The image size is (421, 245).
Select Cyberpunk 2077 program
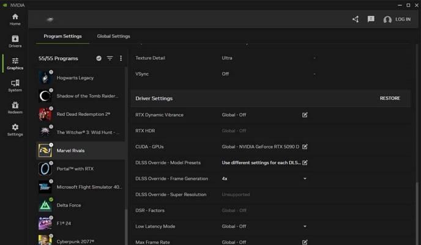[80, 241]
